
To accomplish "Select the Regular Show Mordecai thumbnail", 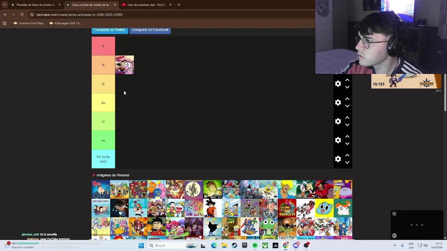I will [x=101, y=227].
